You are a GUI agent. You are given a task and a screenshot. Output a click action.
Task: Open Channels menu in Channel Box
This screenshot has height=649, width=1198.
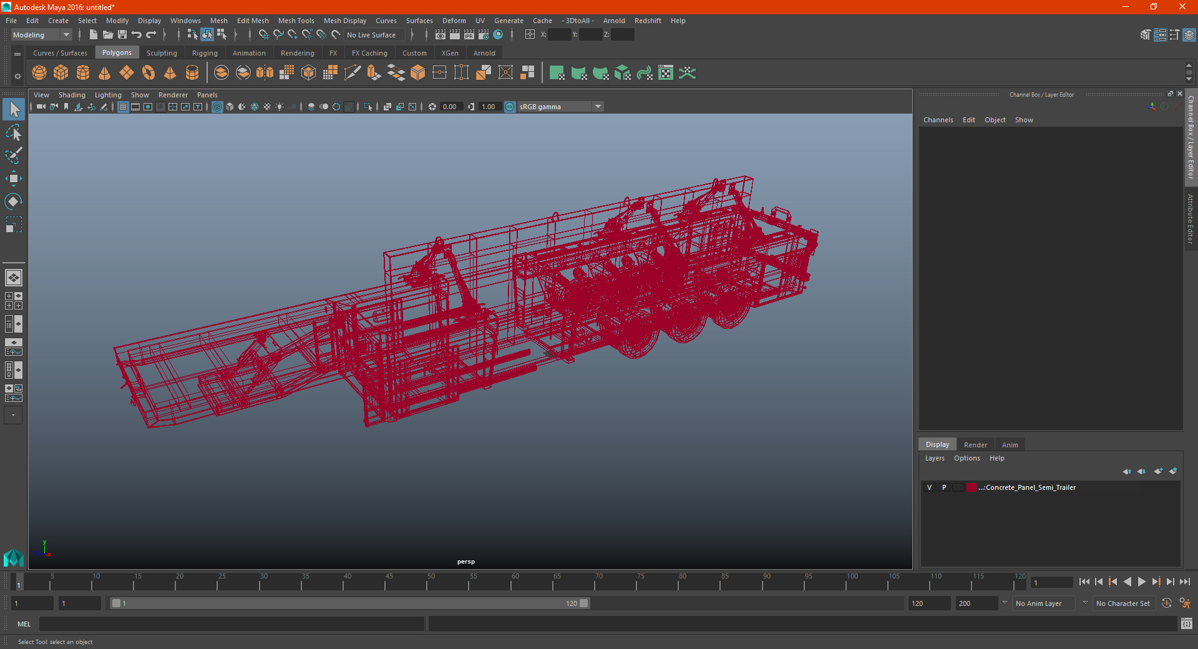point(938,120)
